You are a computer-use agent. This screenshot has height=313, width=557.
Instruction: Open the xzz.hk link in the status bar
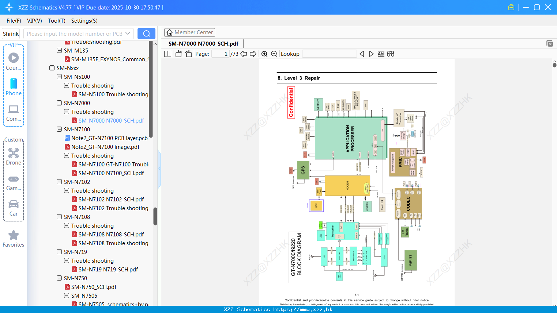(x=303, y=309)
